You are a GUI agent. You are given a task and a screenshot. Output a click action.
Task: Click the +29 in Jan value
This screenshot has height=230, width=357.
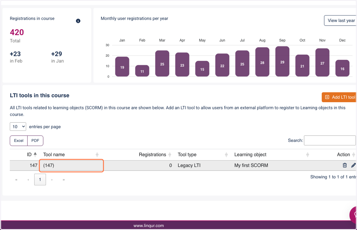tap(57, 54)
